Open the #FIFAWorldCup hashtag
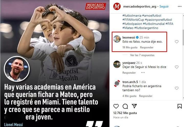 pyautogui.click(x=133, y=20)
